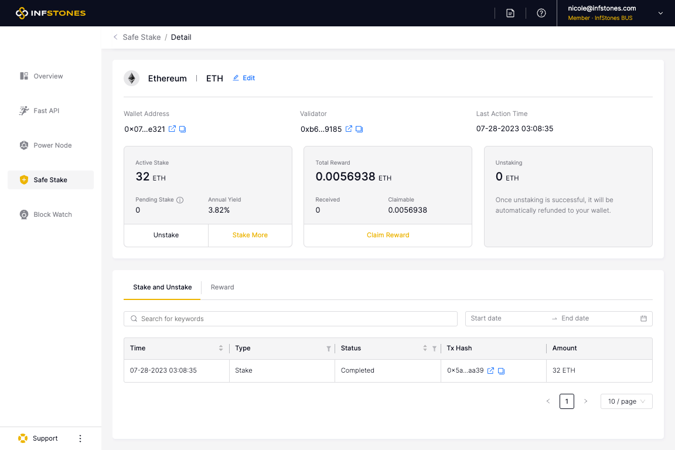Image resolution: width=675 pixels, height=450 pixels.
Task: Navigate to Safe Stake breadcrumb link
Action: pyautogui.click(x=142, y=37)
